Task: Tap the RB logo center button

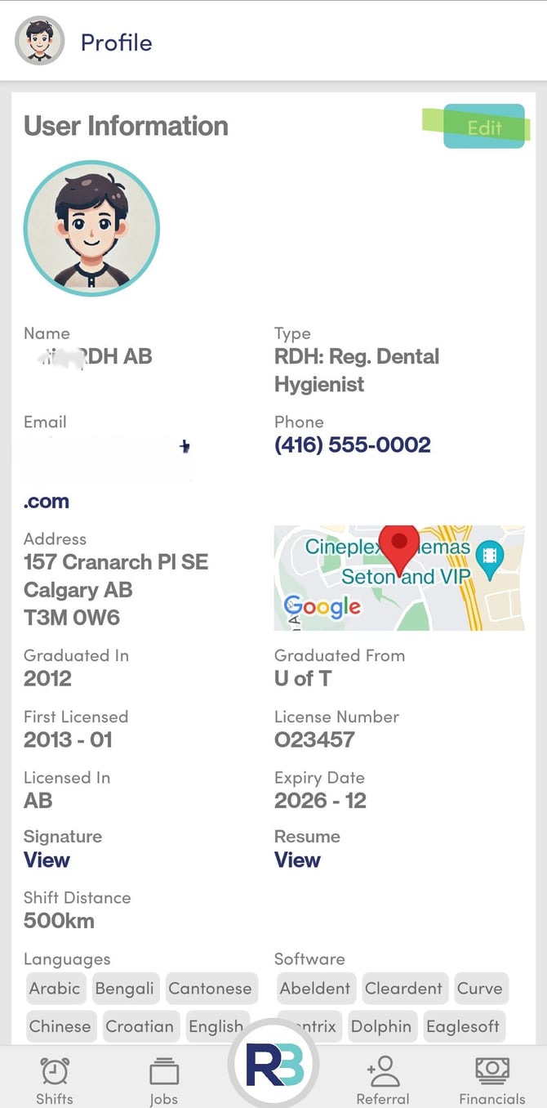Action: click(x=273, y=1064)
